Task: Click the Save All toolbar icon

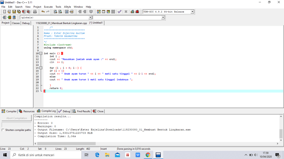Action: click(19, 12)
